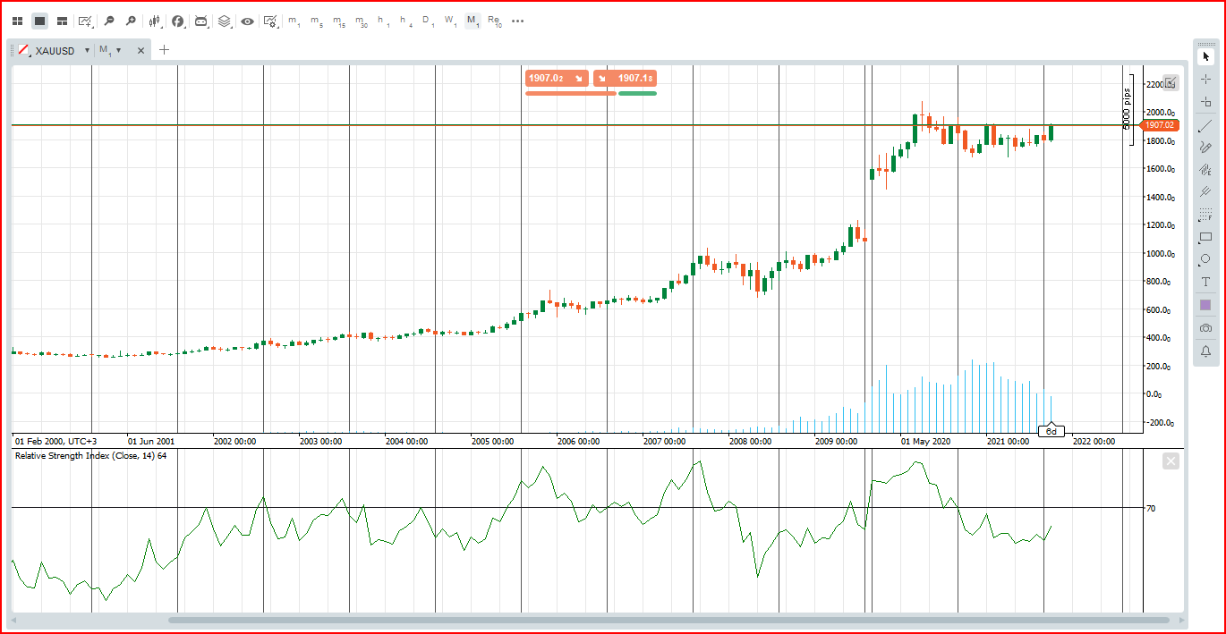Select the m30 timeframe

coord(362,21)
